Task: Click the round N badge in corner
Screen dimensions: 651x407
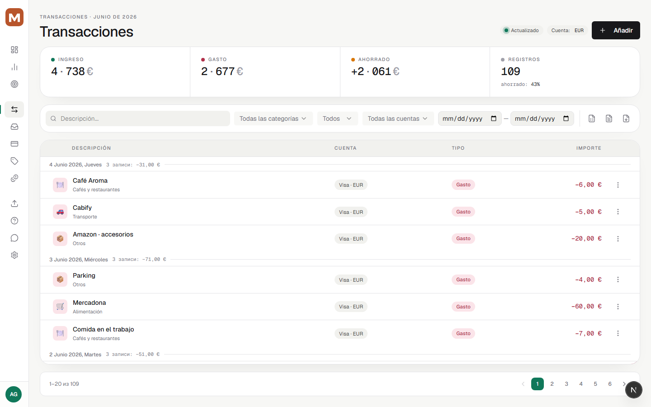Action: click(x=634, y=390)
